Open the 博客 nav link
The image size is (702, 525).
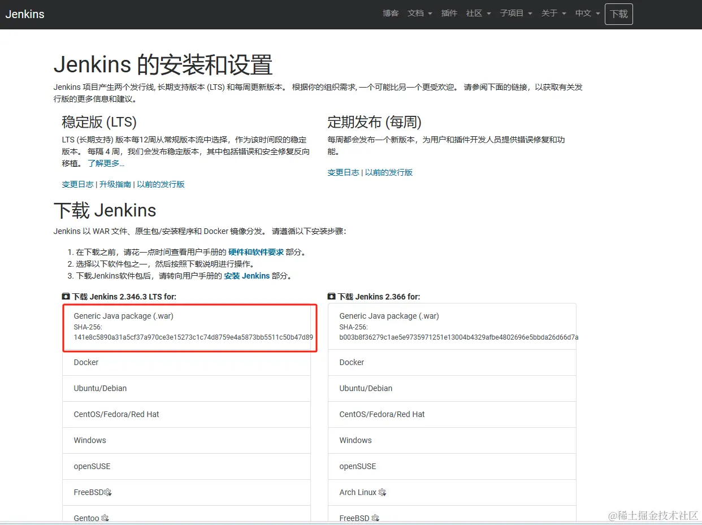point(391,13)
